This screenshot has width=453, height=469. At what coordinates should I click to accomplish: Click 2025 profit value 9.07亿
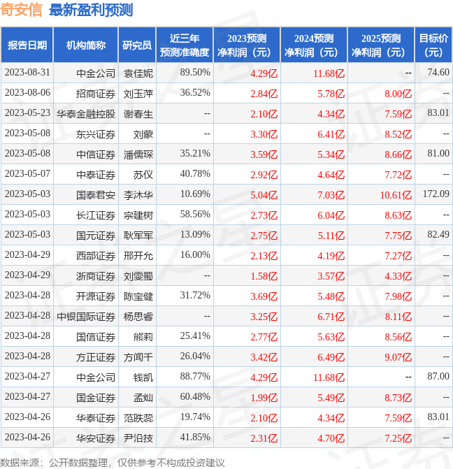tap(398, 357)
